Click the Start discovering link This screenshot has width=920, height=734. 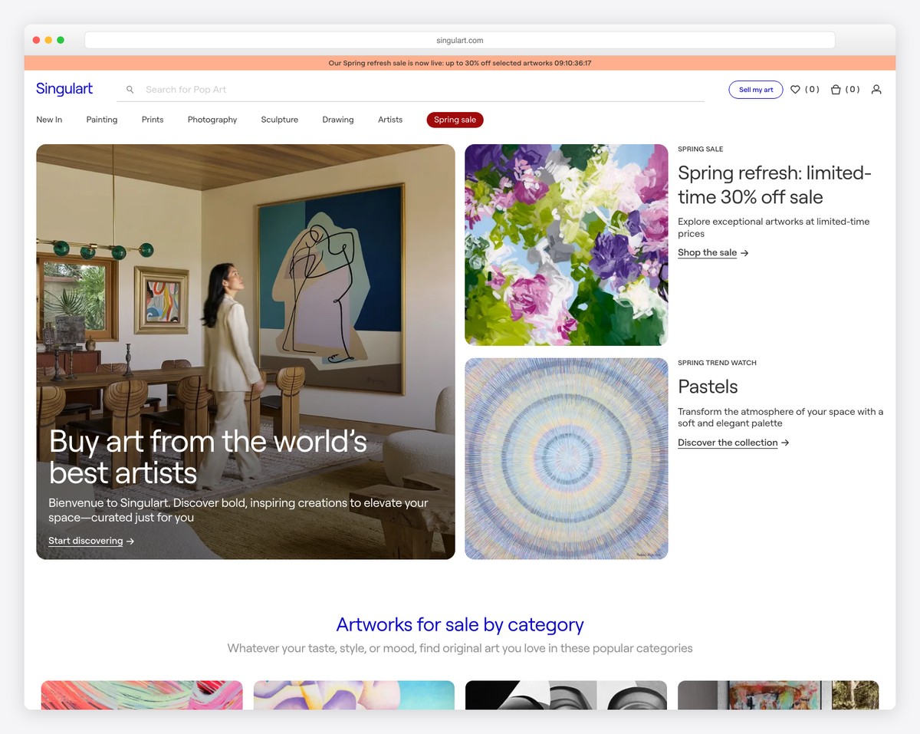point(86,541)
